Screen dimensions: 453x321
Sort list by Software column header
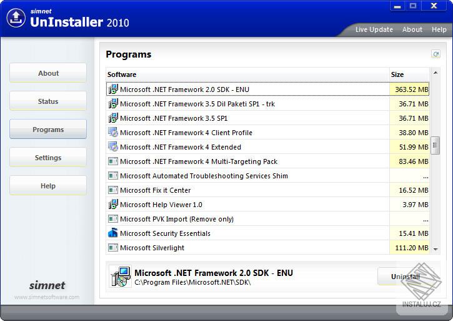click(247, 74)
